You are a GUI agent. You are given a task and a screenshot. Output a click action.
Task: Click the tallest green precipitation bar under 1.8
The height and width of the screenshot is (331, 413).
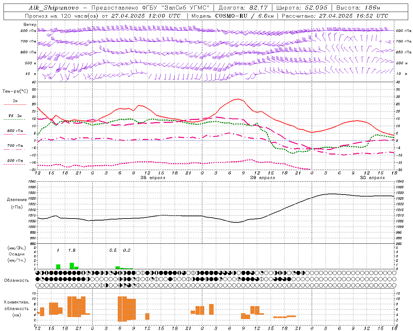click(72, 266)
